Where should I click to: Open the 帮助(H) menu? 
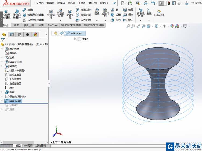104,3
